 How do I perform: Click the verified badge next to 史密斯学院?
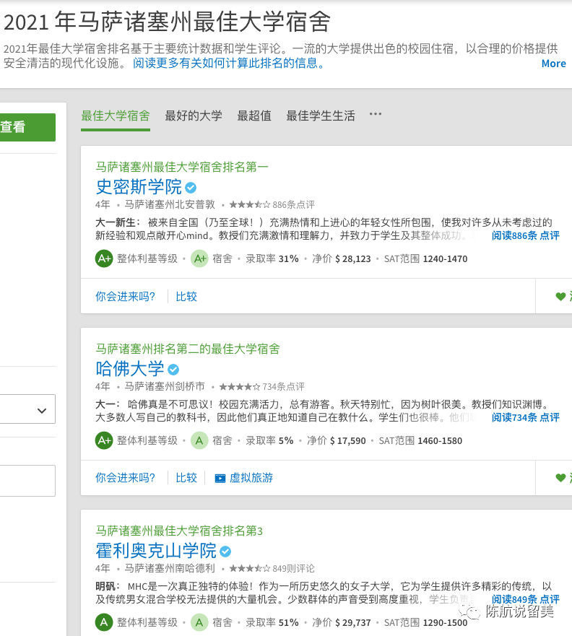point(191,188)
